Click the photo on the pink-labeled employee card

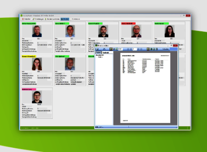tap(37, 97)
